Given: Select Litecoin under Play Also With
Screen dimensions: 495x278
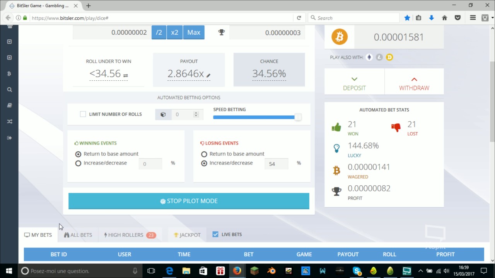Looking at the screenshot, I should (x=379, y=57).
